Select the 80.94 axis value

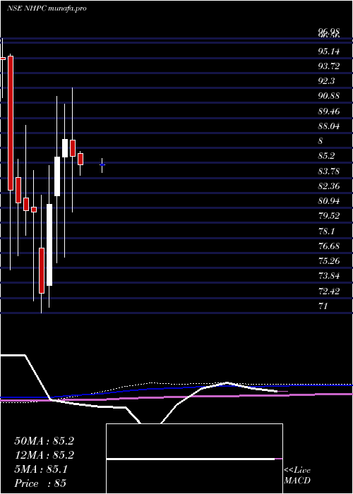click(329, 201)
